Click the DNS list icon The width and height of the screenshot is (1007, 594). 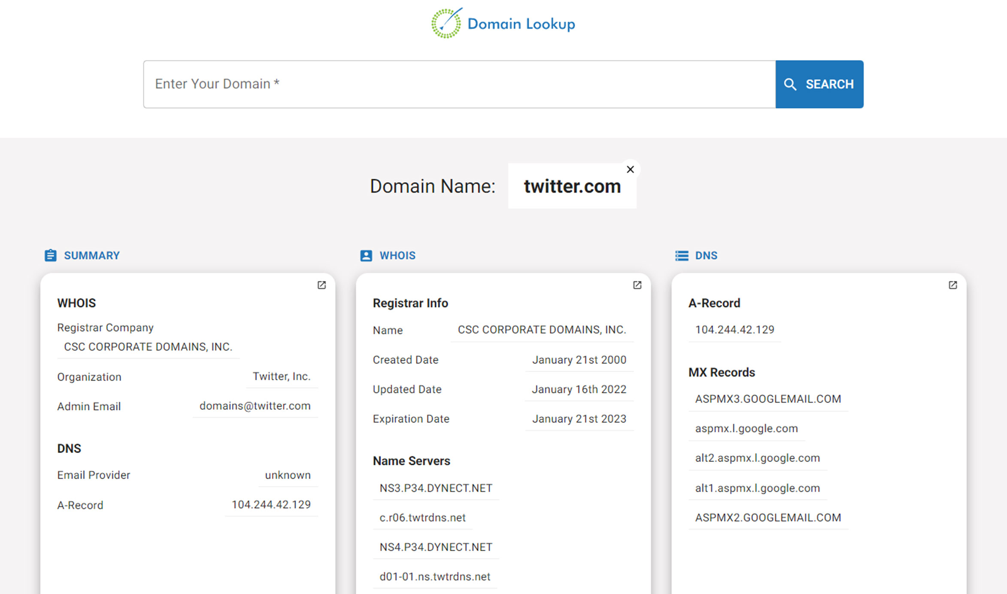point(682,256)
